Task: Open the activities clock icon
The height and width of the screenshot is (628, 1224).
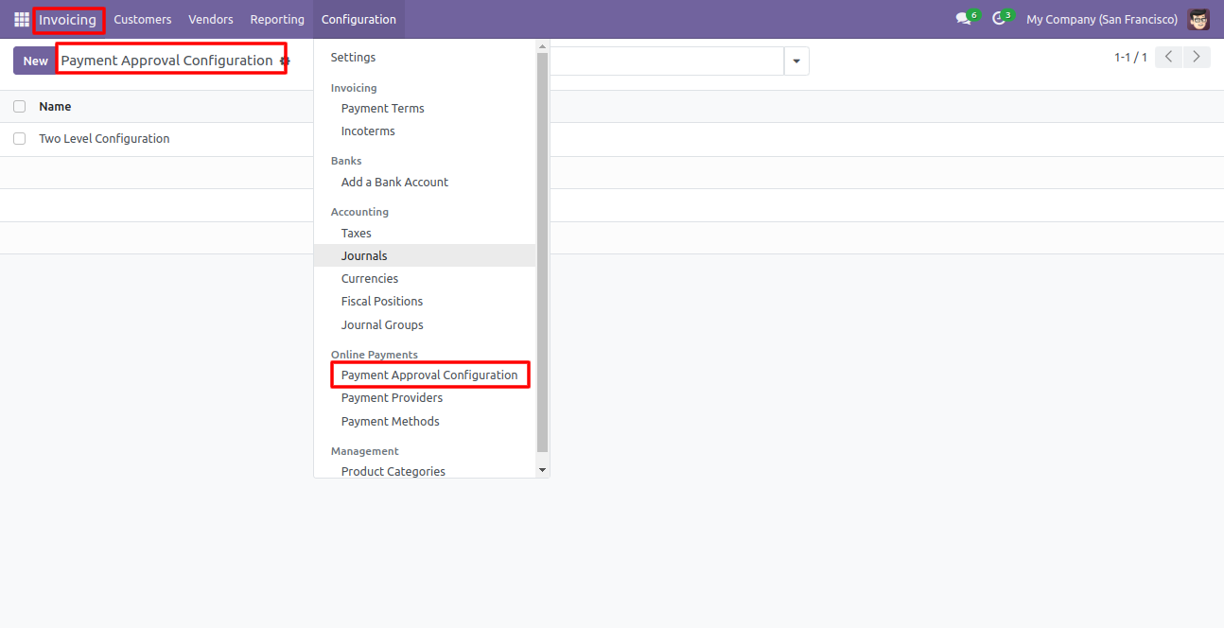Action: pyautogui.click(x=999, y=19)
